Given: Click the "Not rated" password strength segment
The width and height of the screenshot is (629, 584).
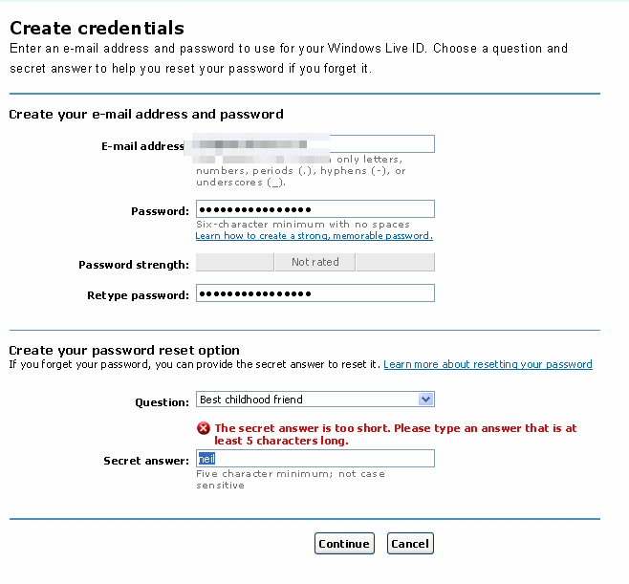Looking at the screenshot, I should click(x=314, y=262).
